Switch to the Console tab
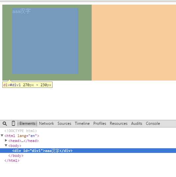This screenshot has height=177, width=176. click(x=153, y=124)
